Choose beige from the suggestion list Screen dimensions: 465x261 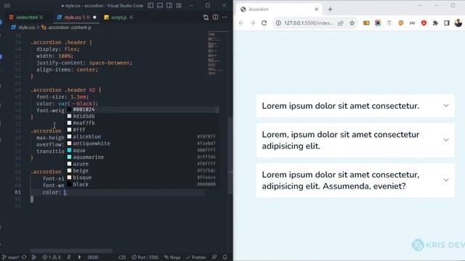(x=143, y=171)
